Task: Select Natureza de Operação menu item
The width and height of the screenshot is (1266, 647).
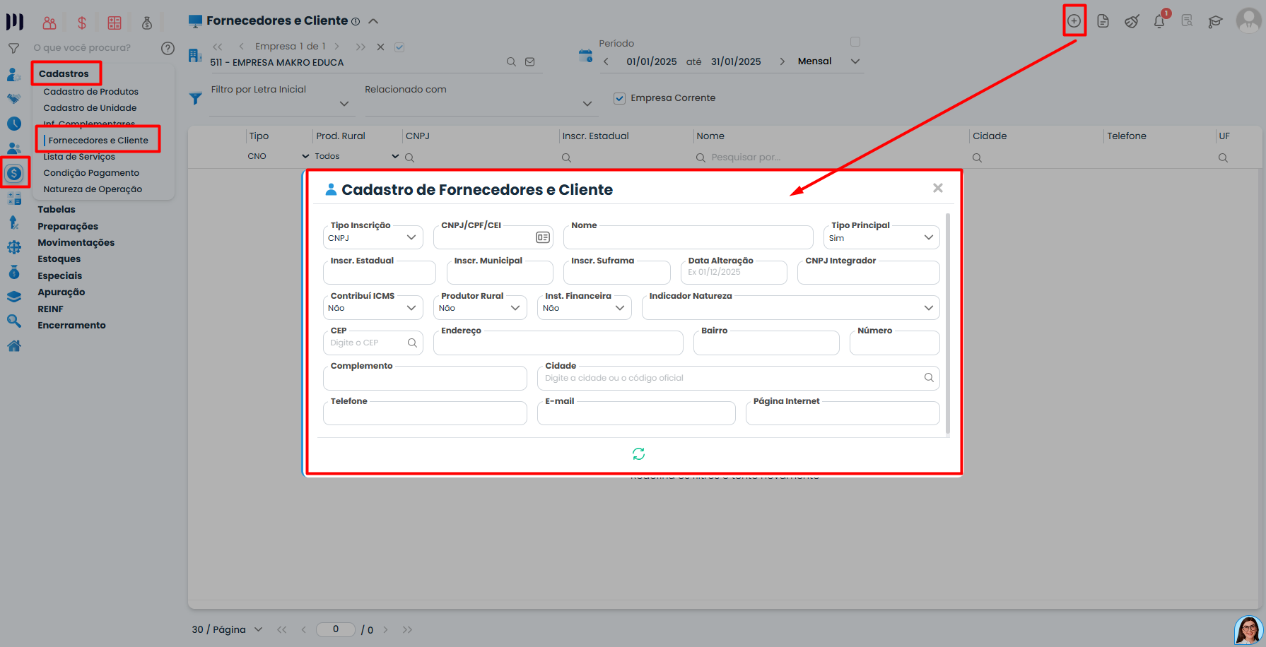Action: [x=93, y=189]
